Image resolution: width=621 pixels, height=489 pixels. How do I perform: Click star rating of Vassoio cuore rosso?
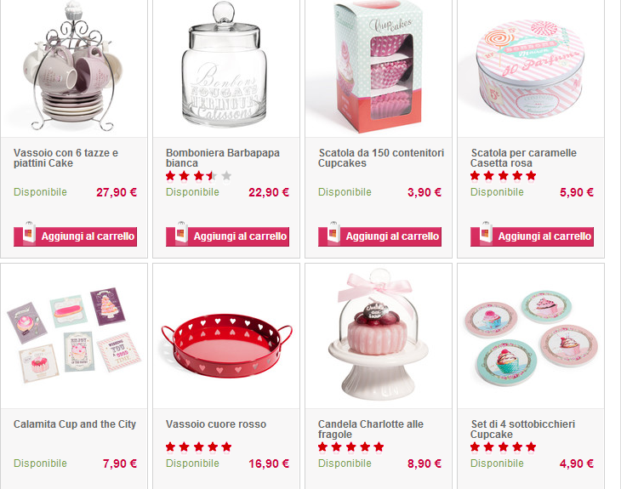(x=198, y=447)
